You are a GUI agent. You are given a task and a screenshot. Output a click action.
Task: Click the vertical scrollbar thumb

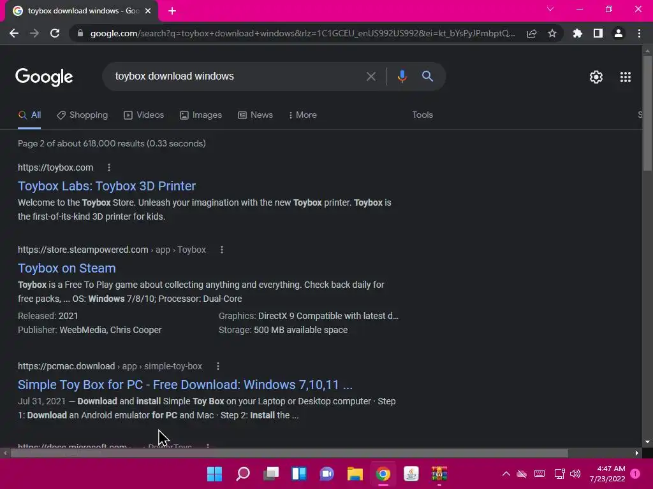coord(647,112)
